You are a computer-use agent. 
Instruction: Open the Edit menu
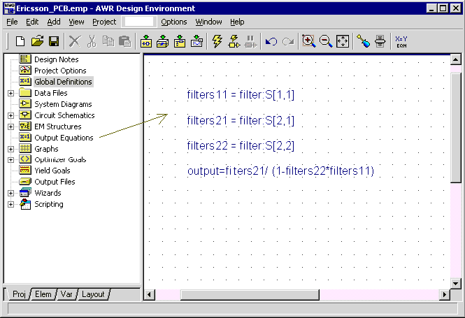(x=32, y=22)
